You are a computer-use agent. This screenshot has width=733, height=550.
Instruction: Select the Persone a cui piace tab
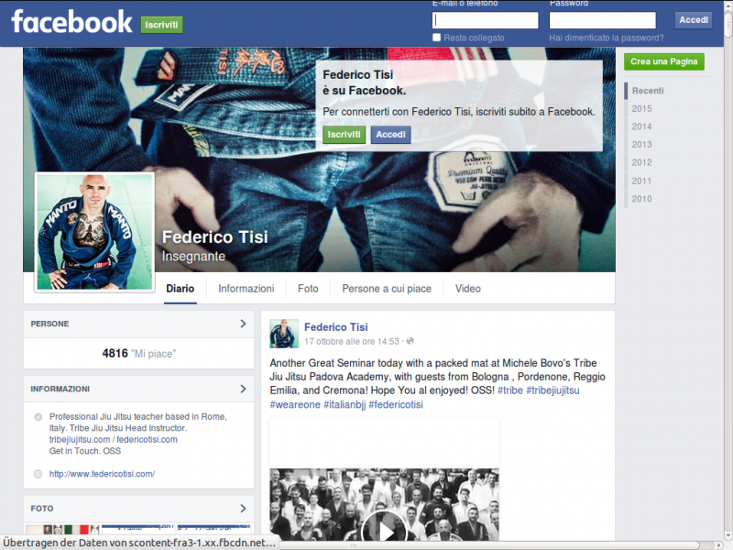(x=386, y=289)
